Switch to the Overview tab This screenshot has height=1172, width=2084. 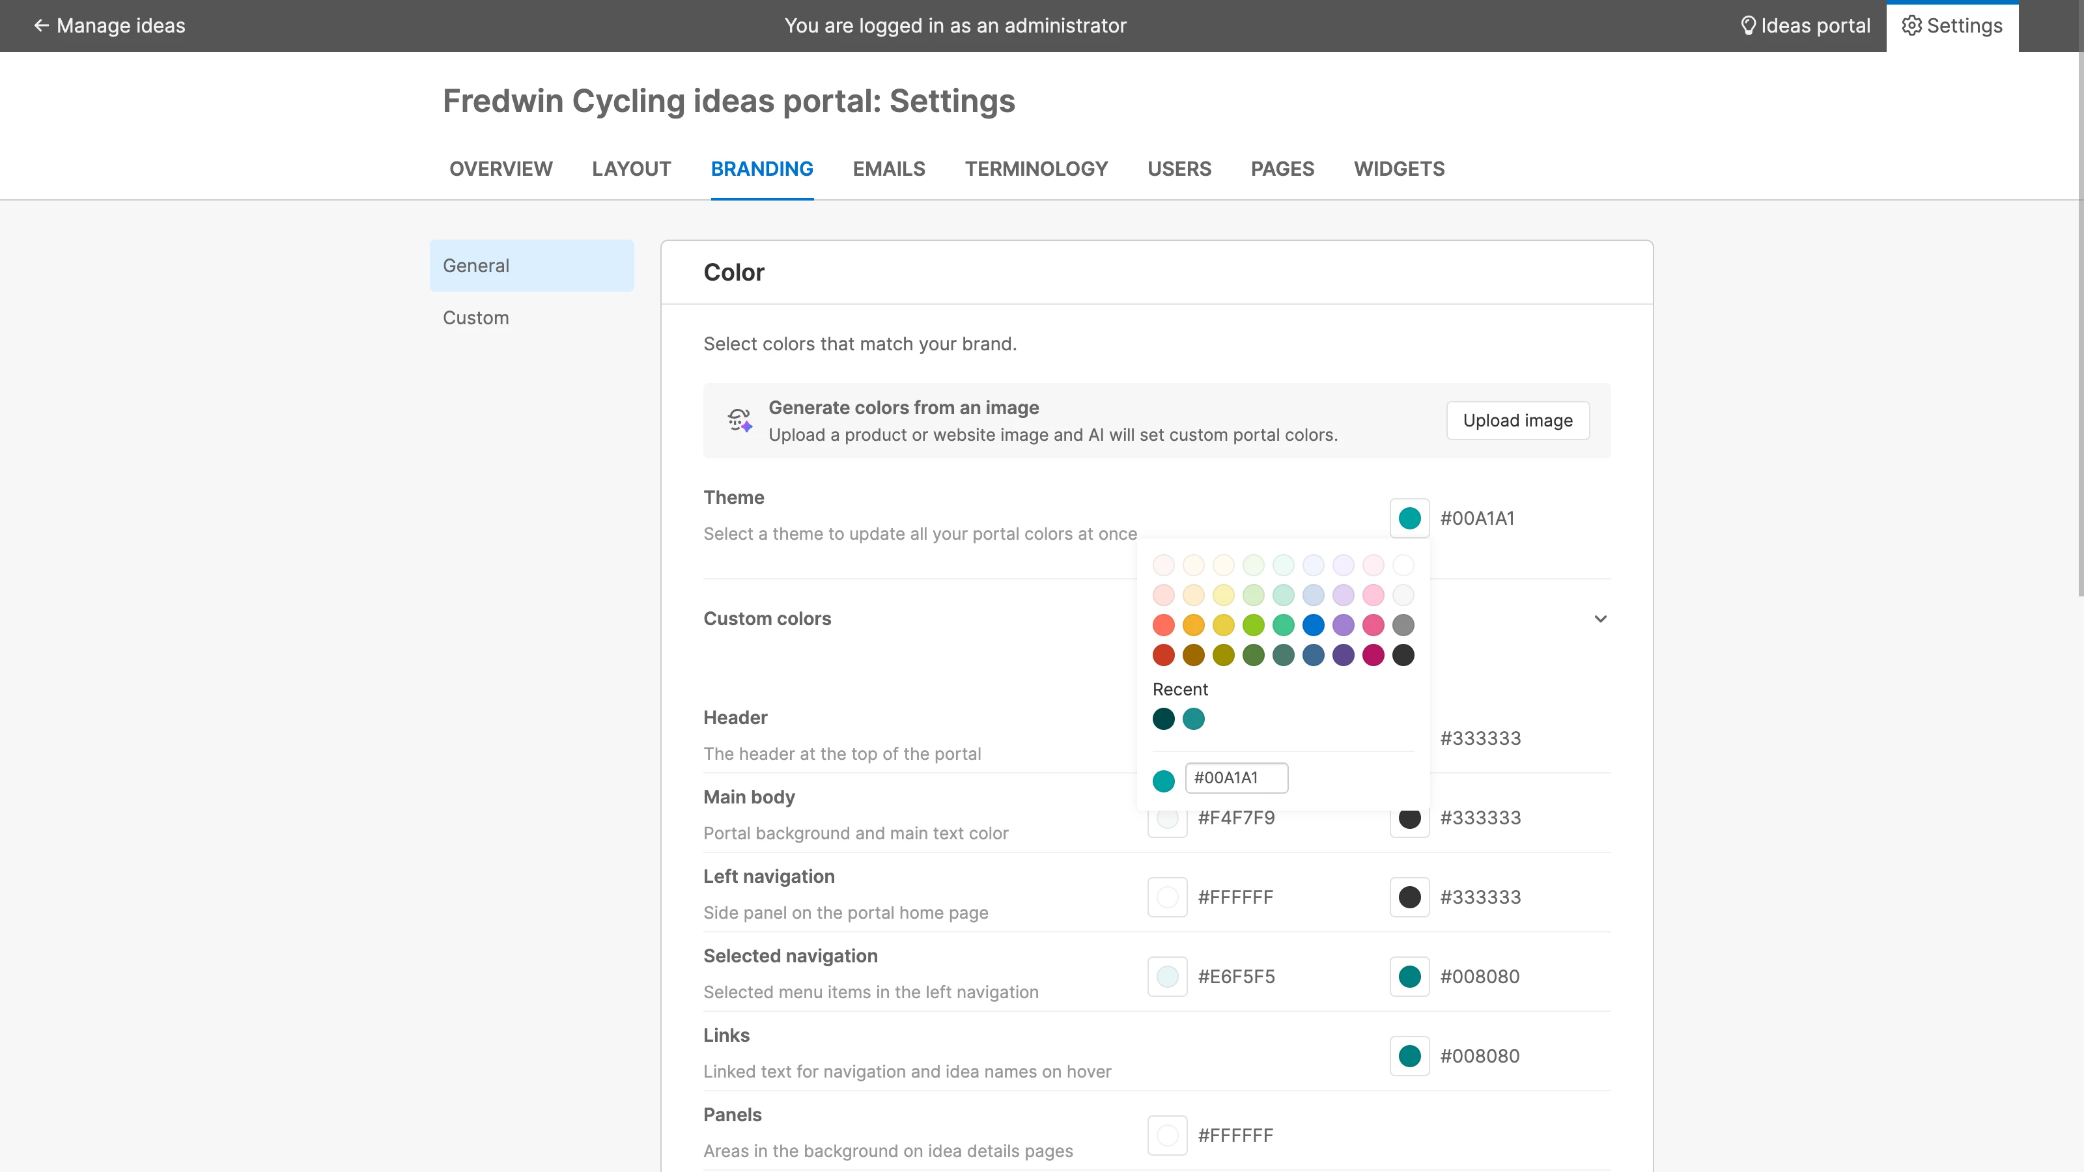click(x=501, y=169)
